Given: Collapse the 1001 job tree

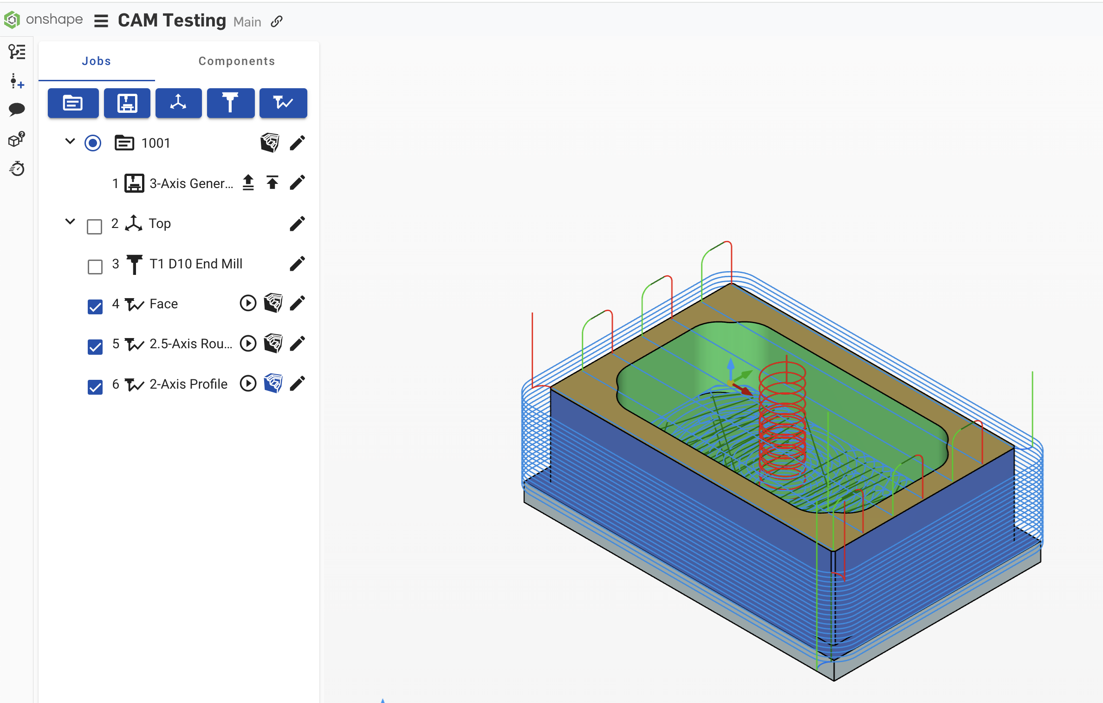Looking at the screenshot, I should click(x=70, y=141).
